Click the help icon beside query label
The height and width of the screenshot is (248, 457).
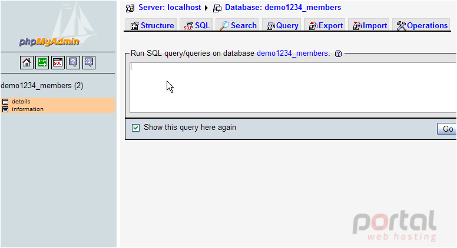338,54
